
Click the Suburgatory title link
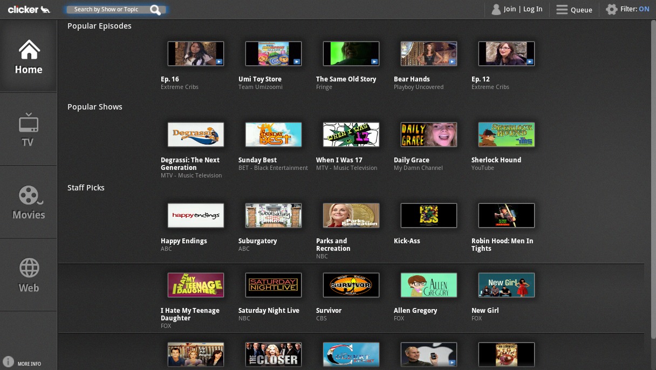tap(257, 241)
